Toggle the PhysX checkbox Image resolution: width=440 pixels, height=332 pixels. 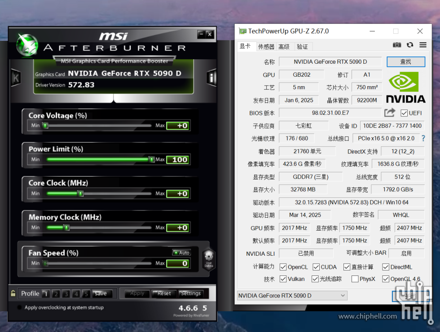pos(355,279)
